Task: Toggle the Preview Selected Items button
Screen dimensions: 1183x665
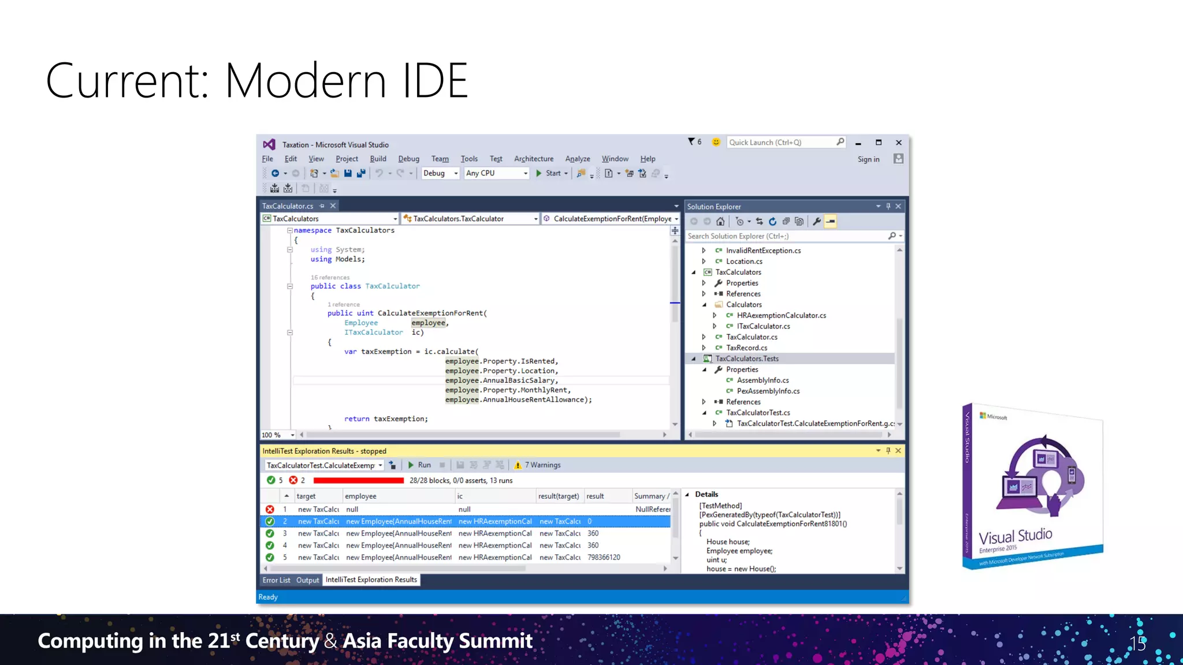Action: click(x=831, y=222)
